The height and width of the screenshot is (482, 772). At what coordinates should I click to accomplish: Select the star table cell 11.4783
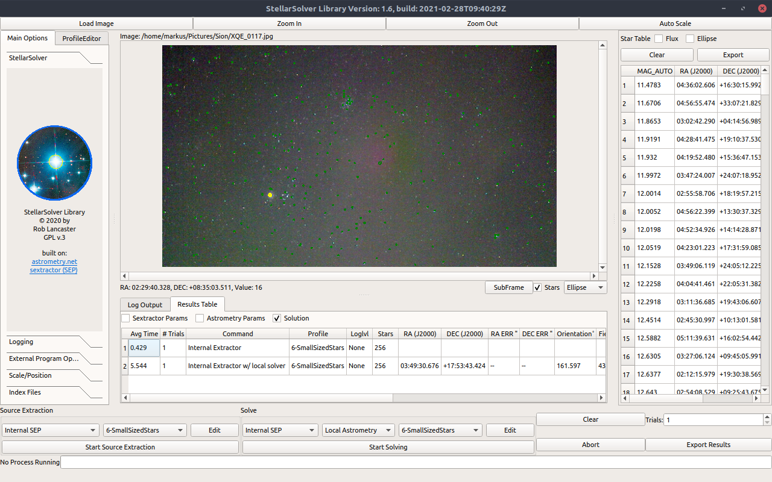point(654,85)
